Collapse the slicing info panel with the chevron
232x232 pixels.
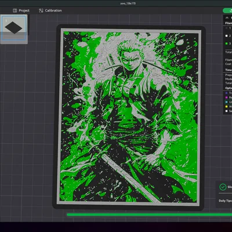click(x=227, y=17)
